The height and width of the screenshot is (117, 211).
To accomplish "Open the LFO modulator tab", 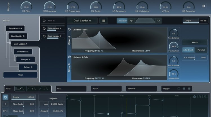I will pyautogui.click(x=71, y=89).
